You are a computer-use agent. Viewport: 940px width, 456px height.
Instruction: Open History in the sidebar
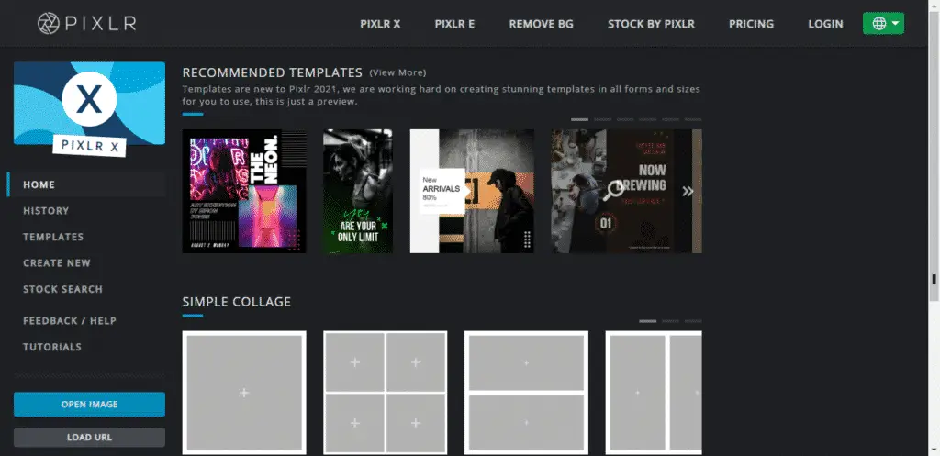46,211
